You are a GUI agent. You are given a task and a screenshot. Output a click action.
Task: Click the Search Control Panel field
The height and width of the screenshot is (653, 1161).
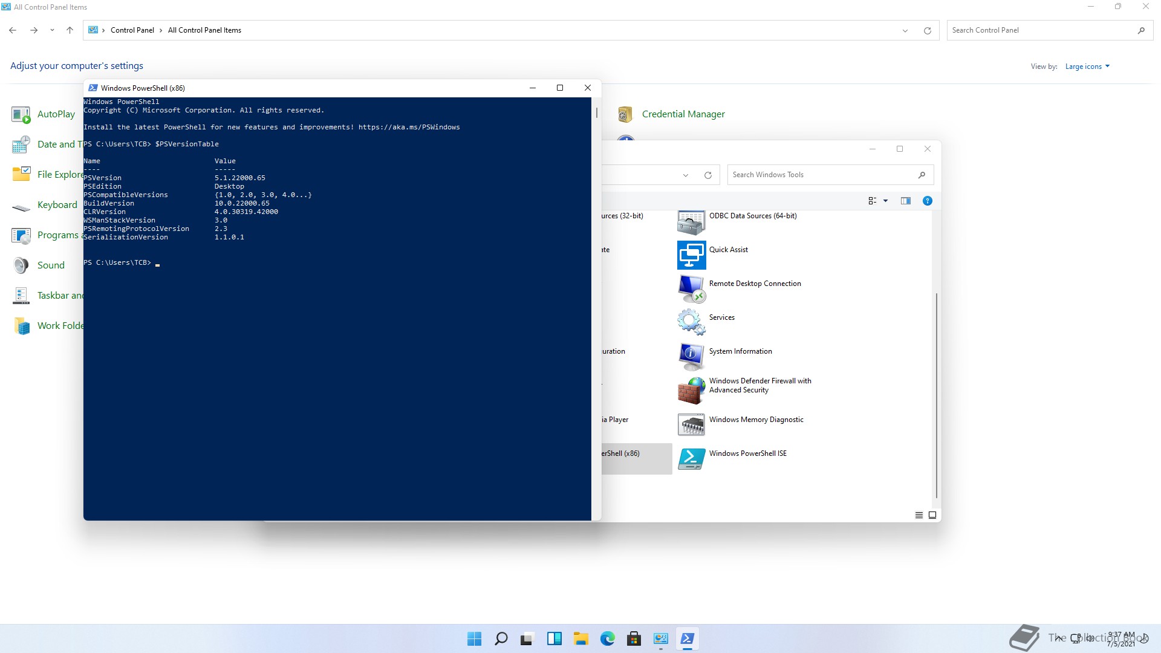[x=1050, y=30]
